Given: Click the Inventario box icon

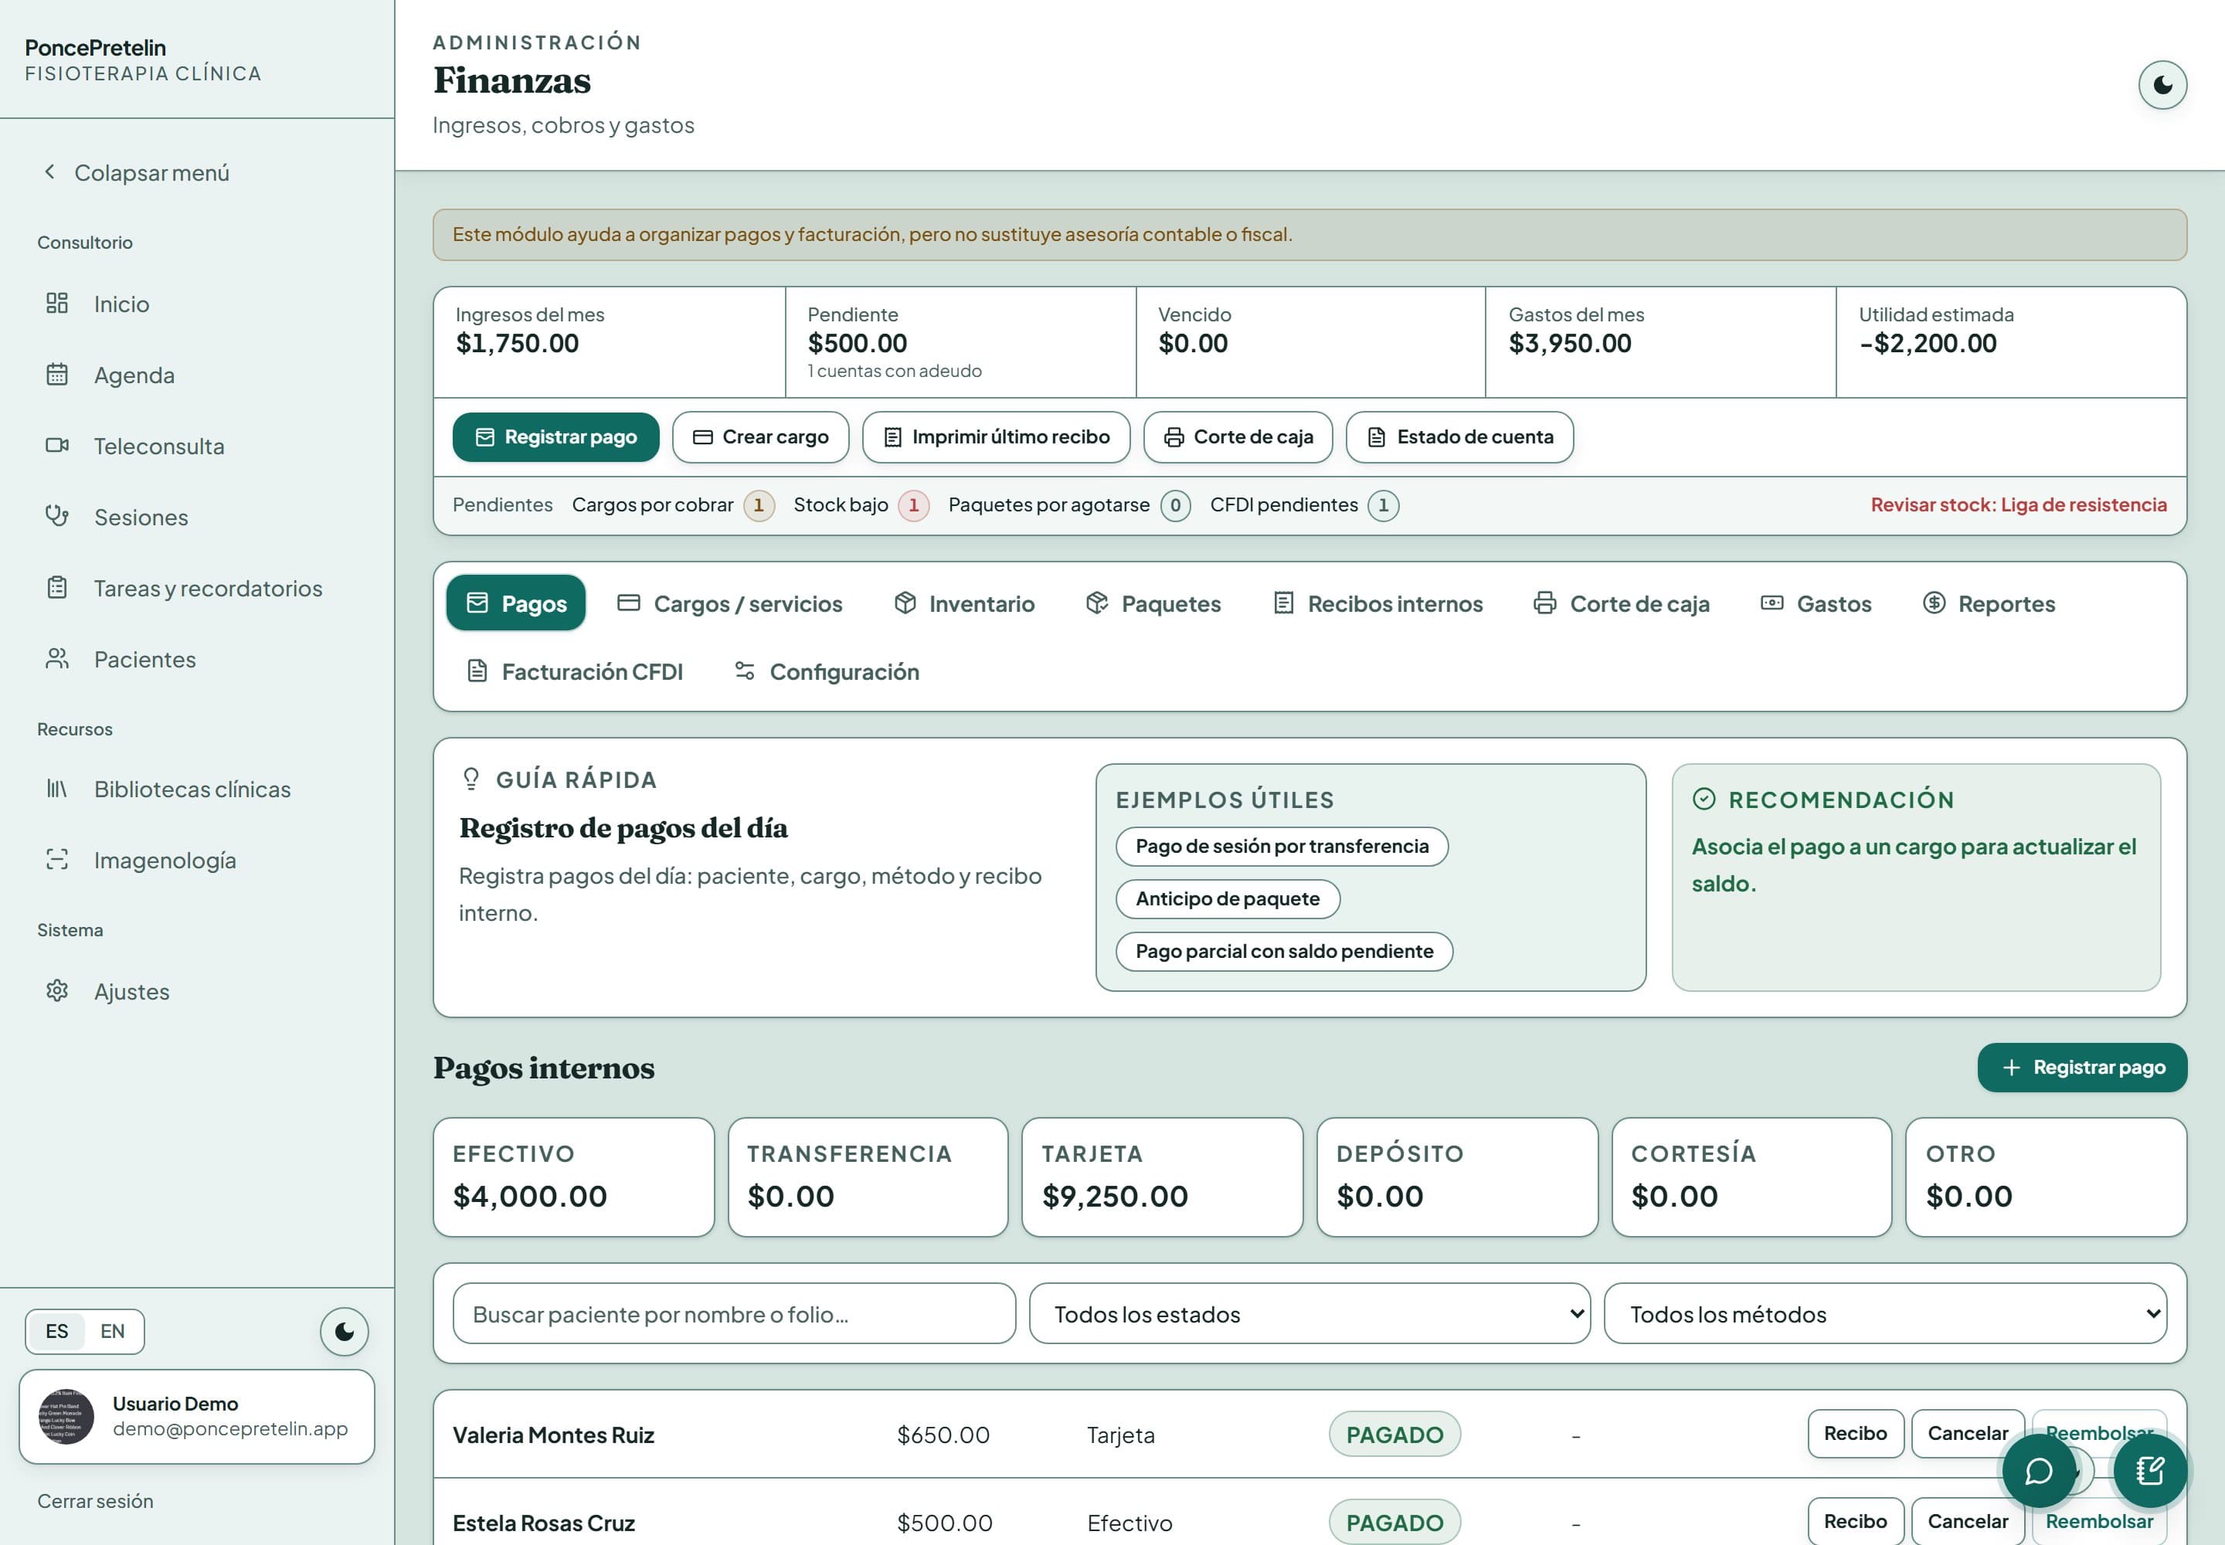Looking at the screenshot, I should pyautogui.click(x=905, y=603).
